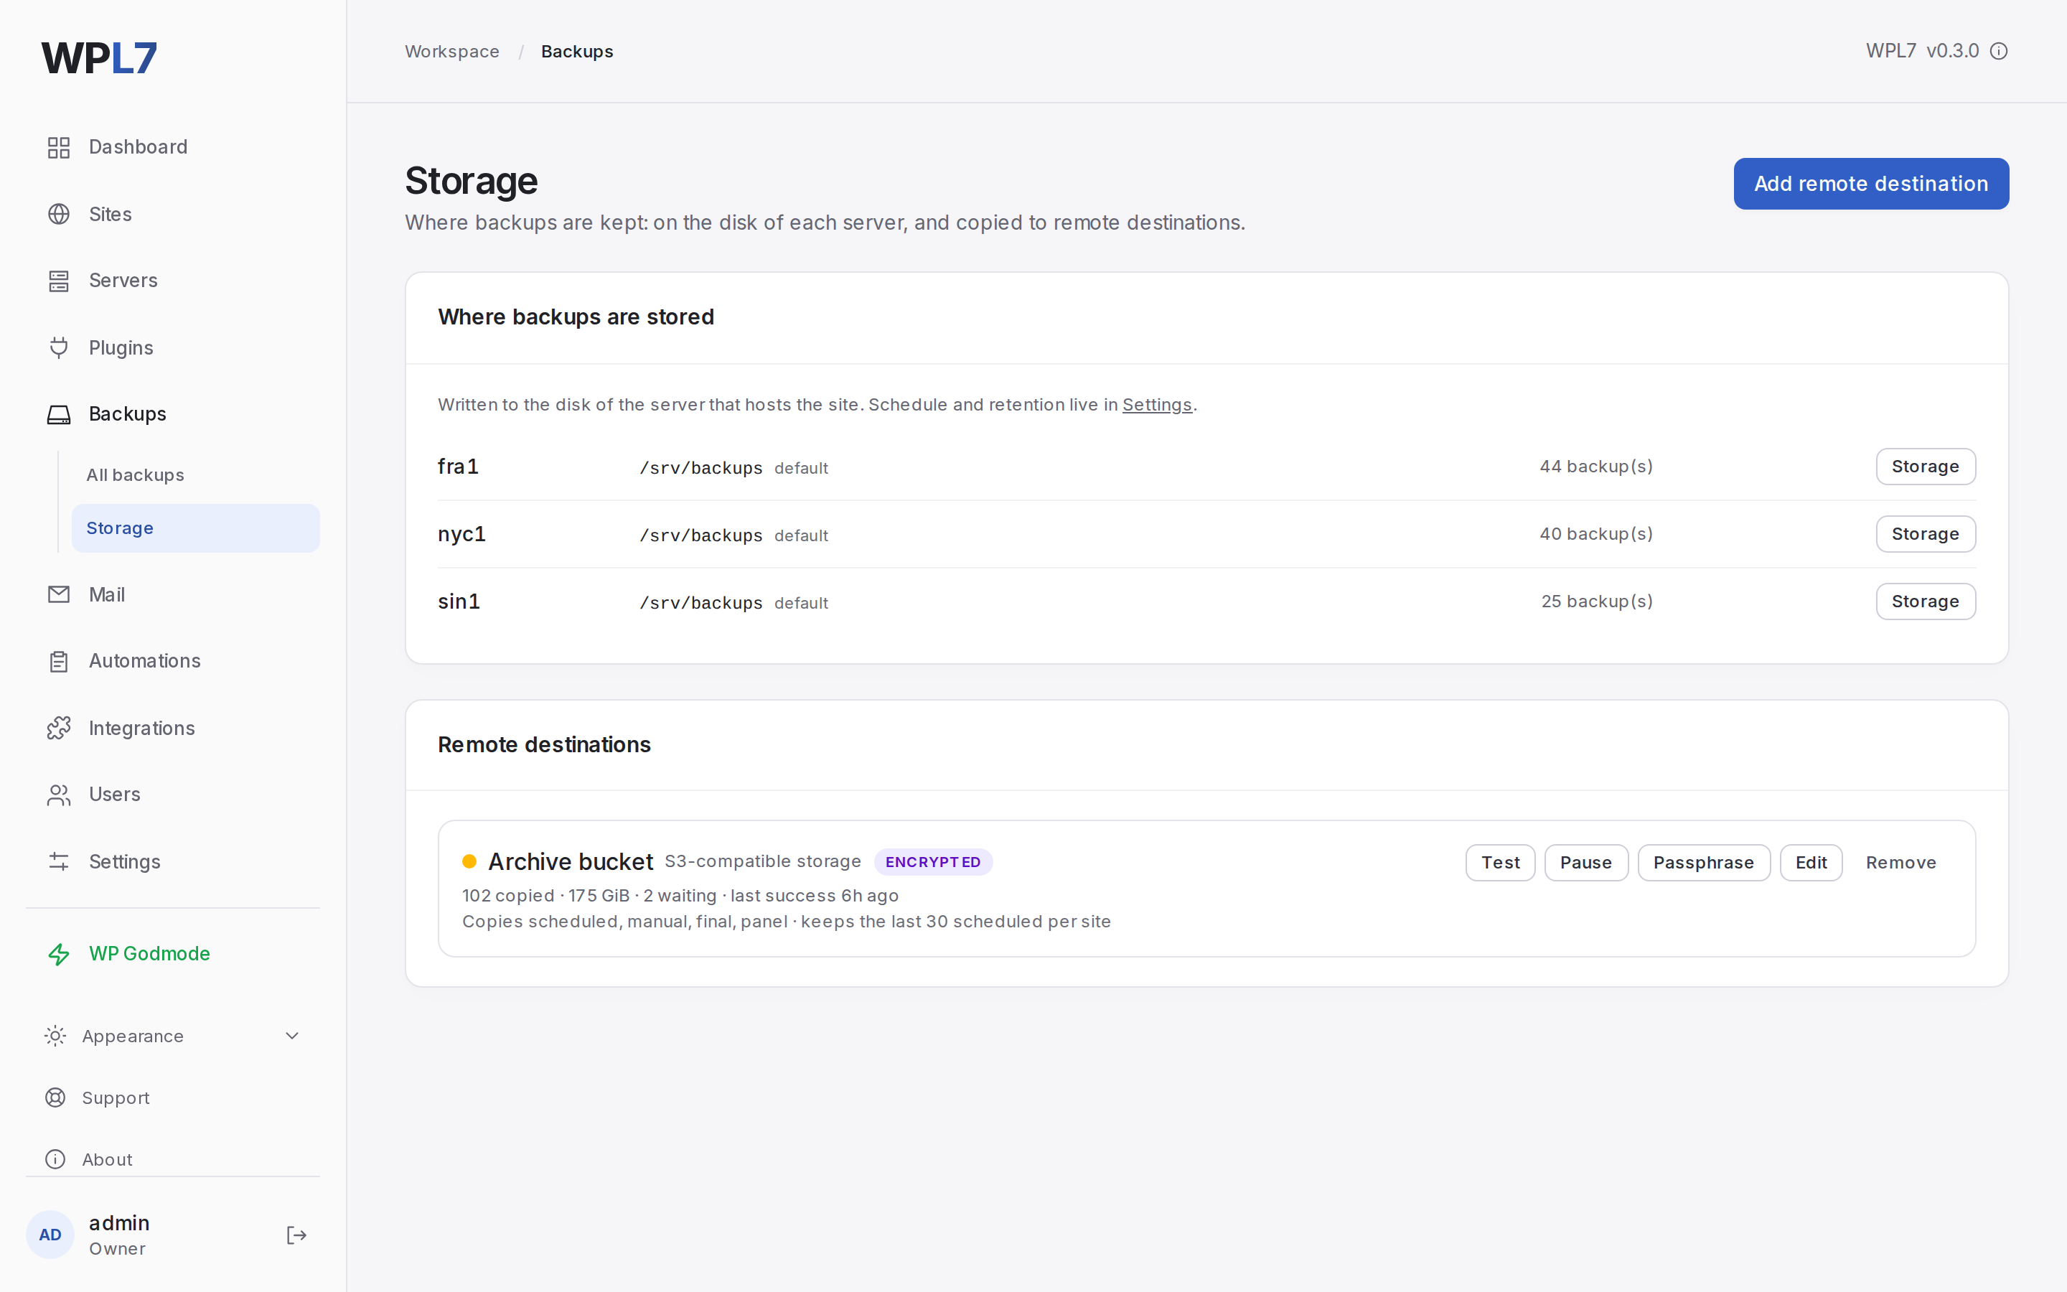2067x1292 pixels.
Task: Click the WPL7 logo
Action: (99, 58)
